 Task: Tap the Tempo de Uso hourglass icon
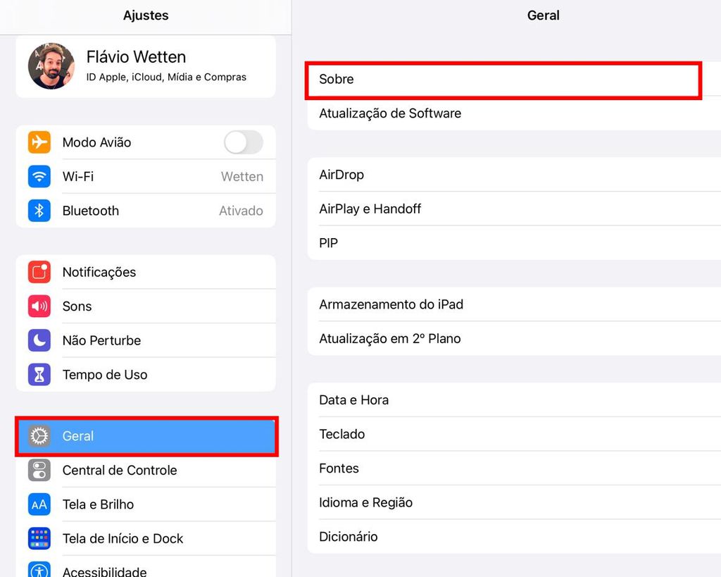click(x=39, y=375)
